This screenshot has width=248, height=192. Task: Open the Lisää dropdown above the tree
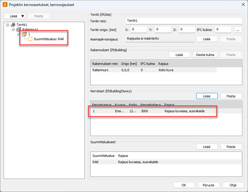tap(15, 16)
